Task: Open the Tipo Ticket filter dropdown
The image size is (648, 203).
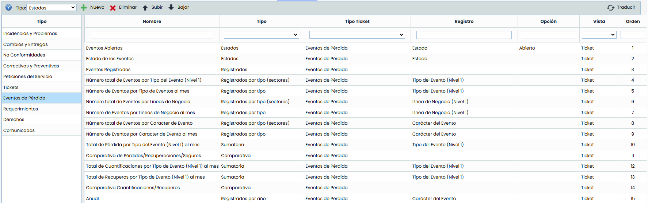Action: click(357, 35)
